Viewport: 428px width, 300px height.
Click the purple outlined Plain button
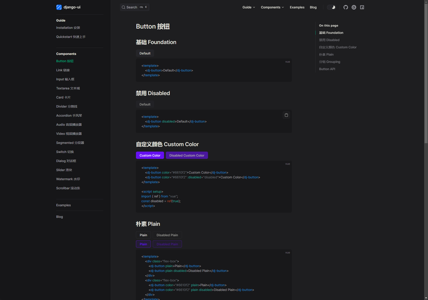(143, 244)
